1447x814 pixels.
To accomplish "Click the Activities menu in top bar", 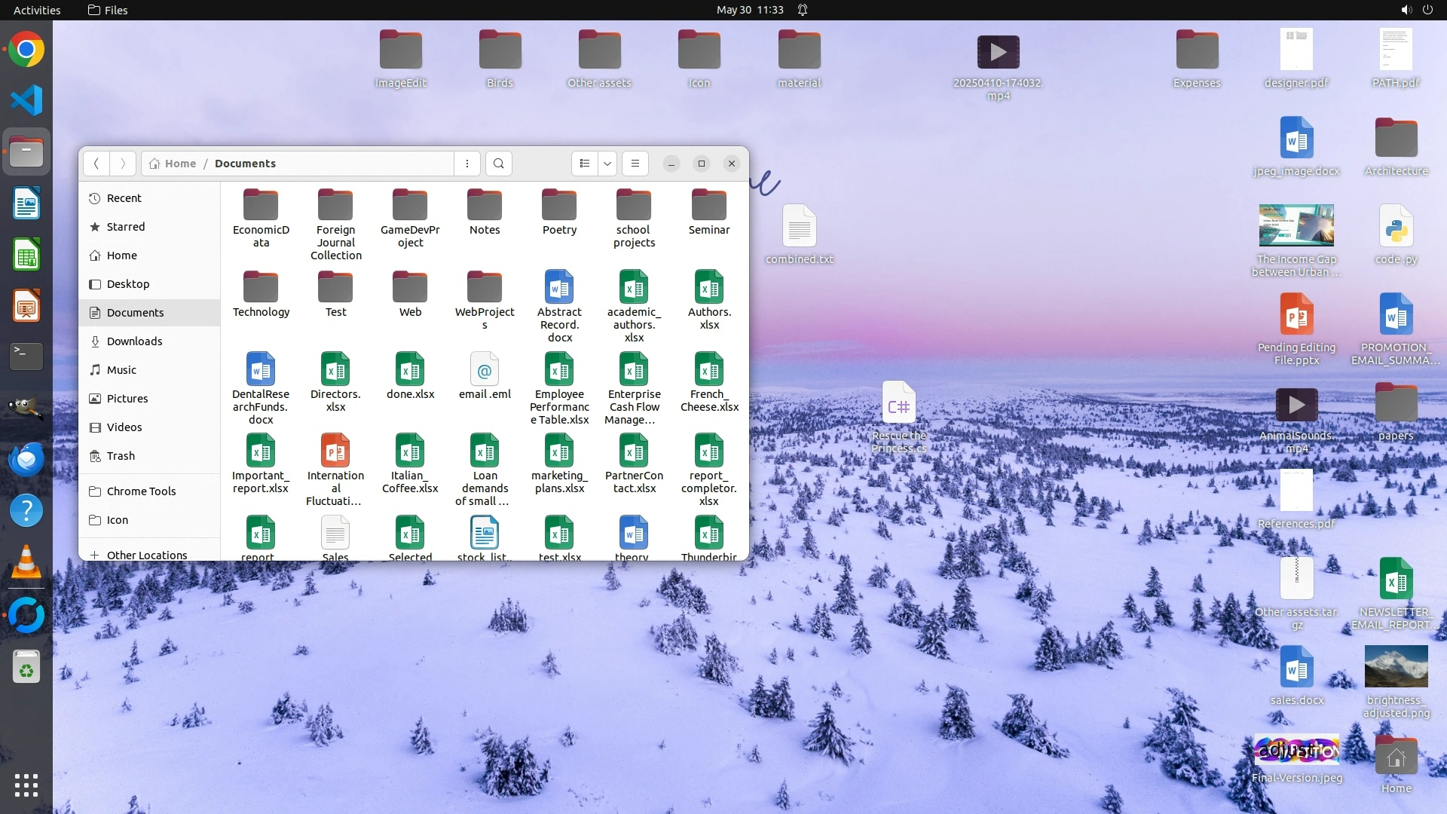I will [37, 10].
